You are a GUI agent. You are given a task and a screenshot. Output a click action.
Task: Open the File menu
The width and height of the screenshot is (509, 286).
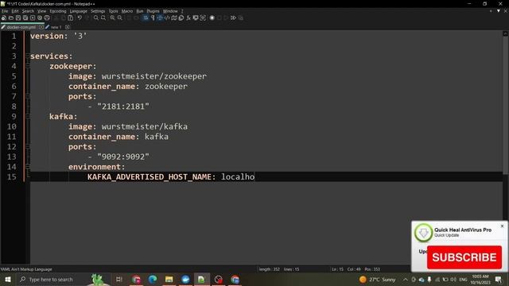tap(5, 11)
